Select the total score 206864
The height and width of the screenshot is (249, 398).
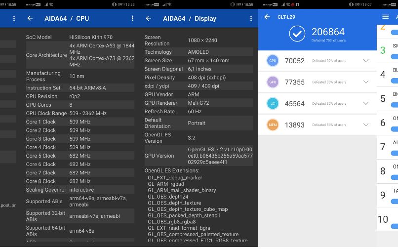tap(328, 32)
